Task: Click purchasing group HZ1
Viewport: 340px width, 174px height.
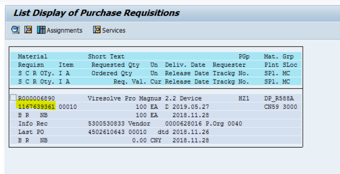Action: pos(244,99)
